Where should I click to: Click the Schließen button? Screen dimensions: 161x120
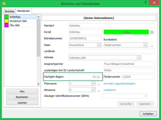[x=148, y=114]
